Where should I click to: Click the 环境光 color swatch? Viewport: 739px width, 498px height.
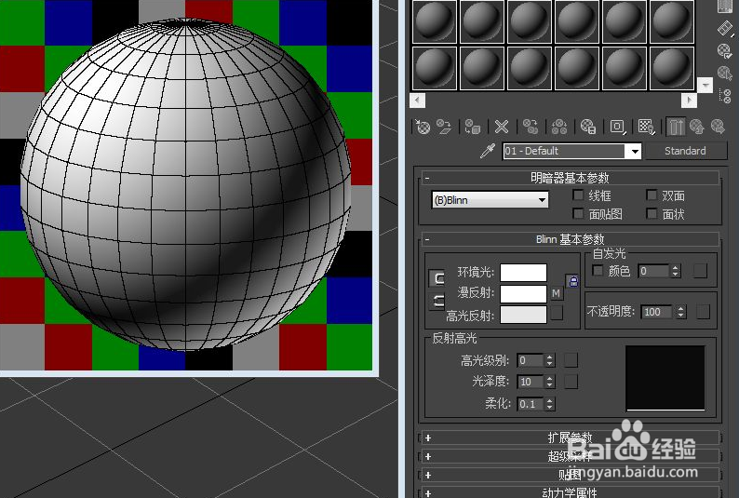523,272
